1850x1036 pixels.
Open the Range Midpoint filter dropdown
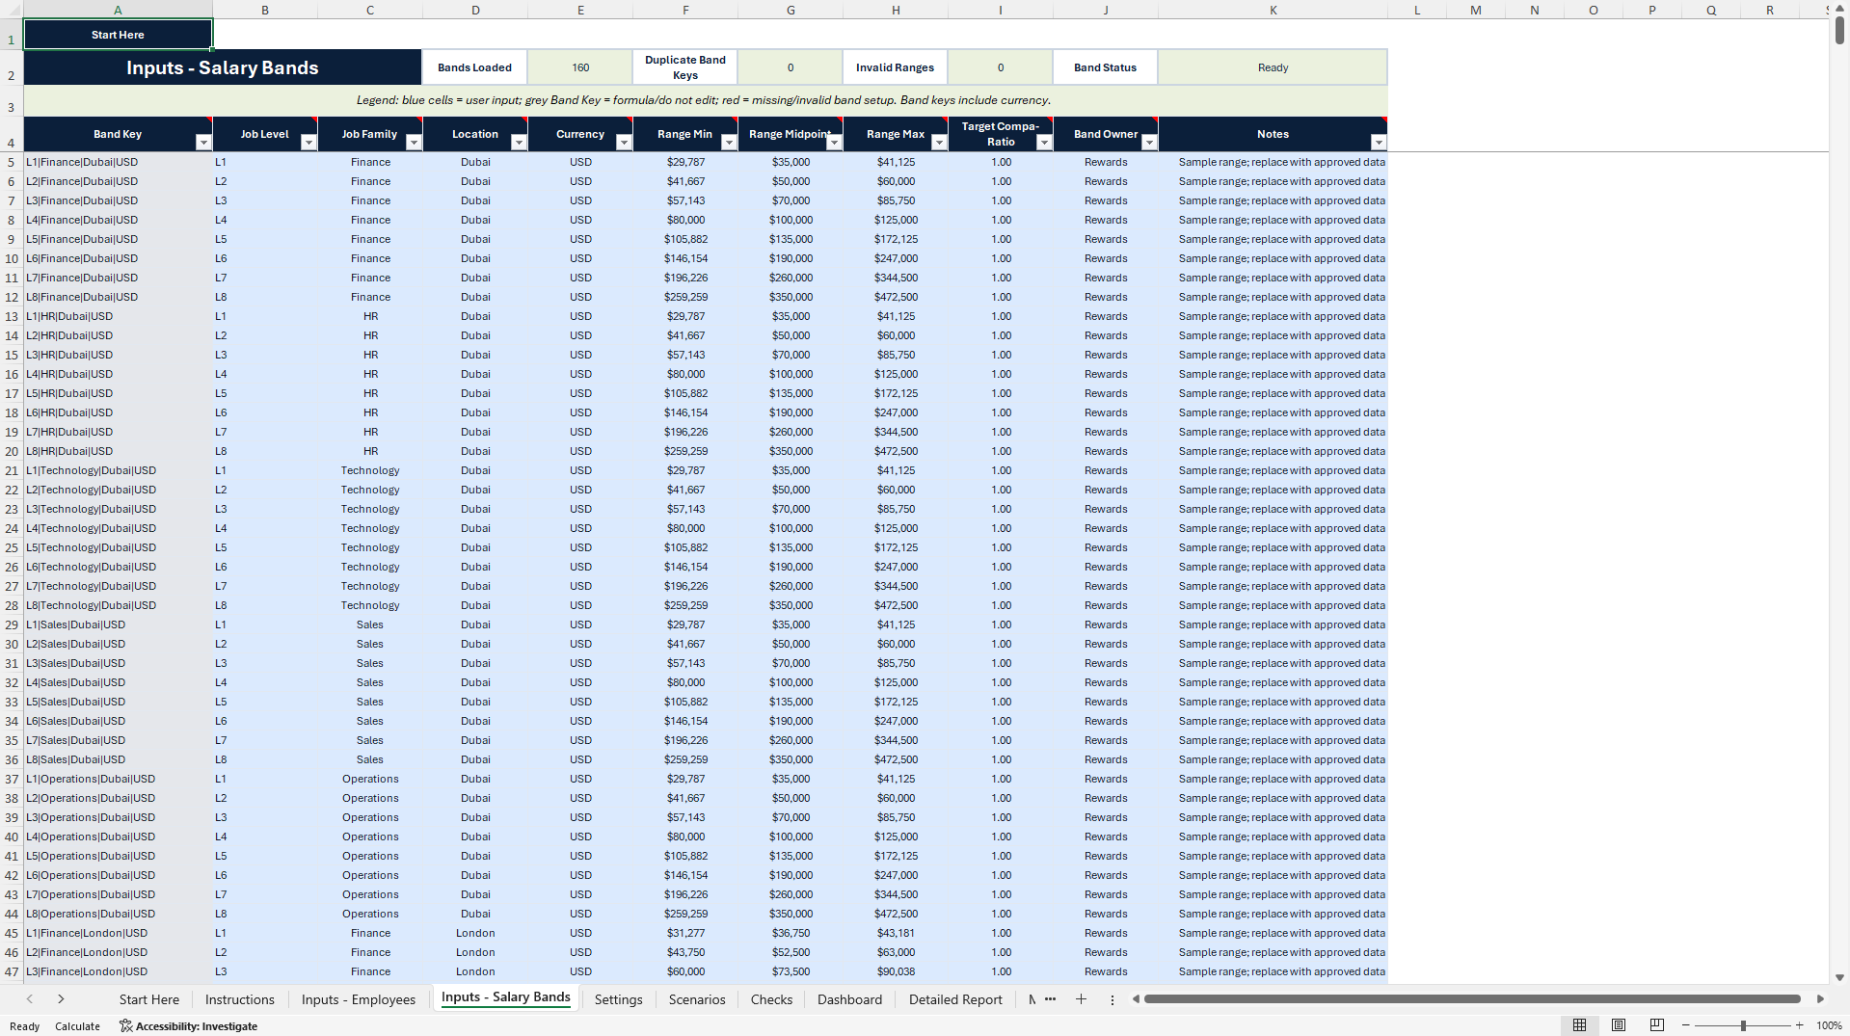834,143
